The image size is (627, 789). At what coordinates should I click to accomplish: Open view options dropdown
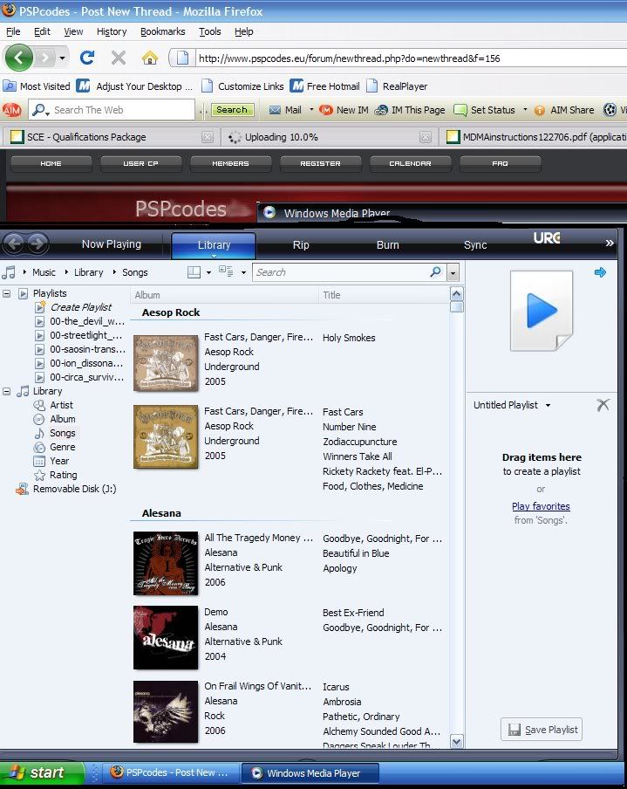[243, 272]
